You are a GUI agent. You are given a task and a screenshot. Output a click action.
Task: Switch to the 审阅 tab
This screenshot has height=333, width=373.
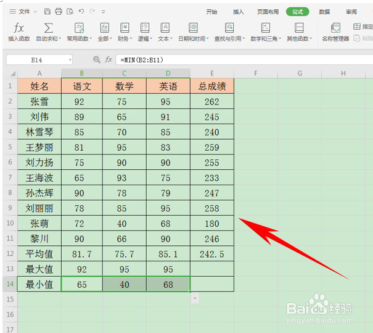[x=351, y=12]
